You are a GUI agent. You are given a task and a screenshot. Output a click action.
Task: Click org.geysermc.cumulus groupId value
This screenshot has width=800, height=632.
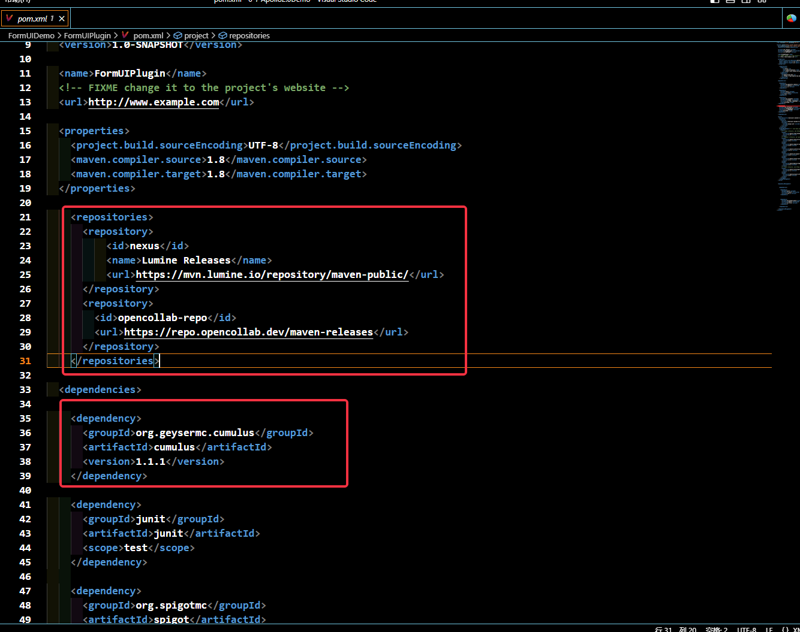pyautogui.click(x=195, y=433)
